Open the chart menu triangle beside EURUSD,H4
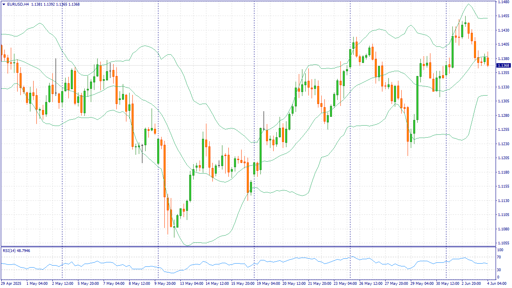This screenshot has height=288, width=512. tap(4, 4)
